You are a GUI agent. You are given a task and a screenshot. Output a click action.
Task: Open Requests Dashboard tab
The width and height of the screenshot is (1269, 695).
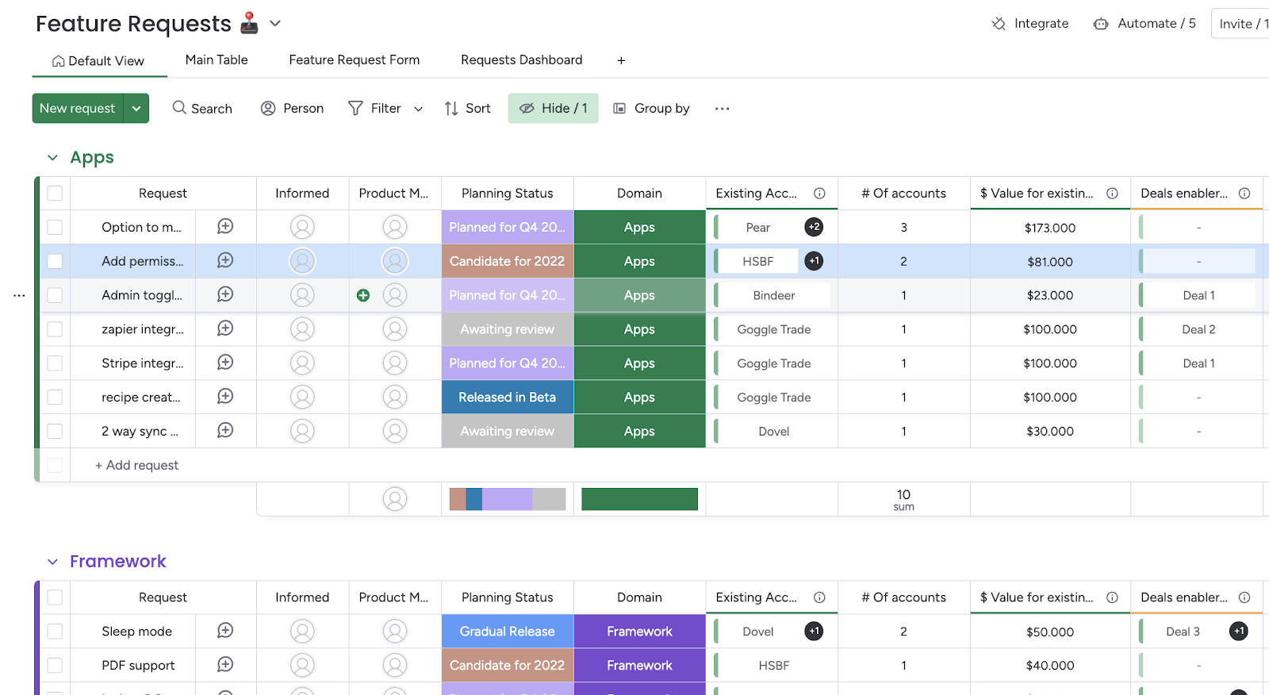click(x=522, y=60)
